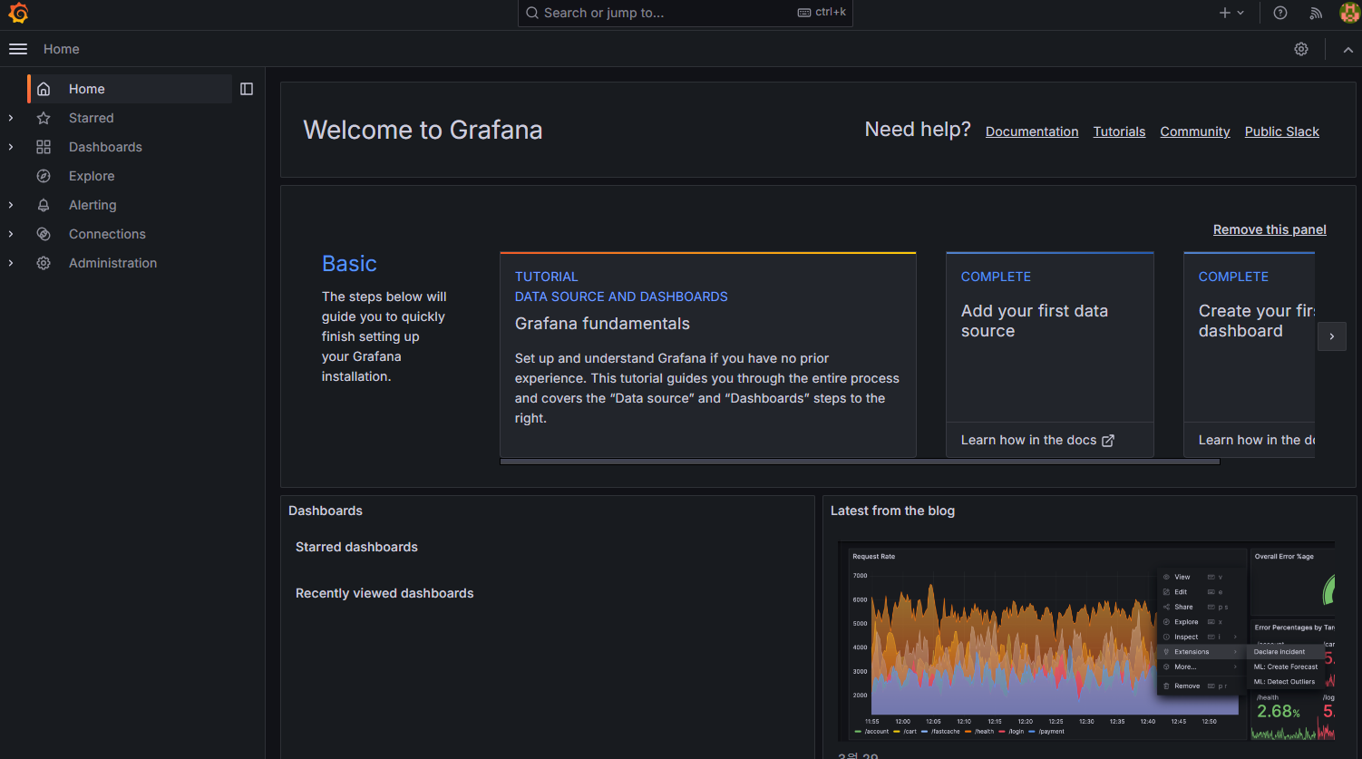
Task: Click Remove this panel
Action: (x=1270, y=229)
